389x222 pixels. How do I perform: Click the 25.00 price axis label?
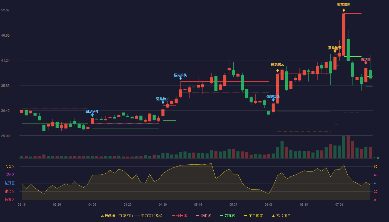point(5,136)
